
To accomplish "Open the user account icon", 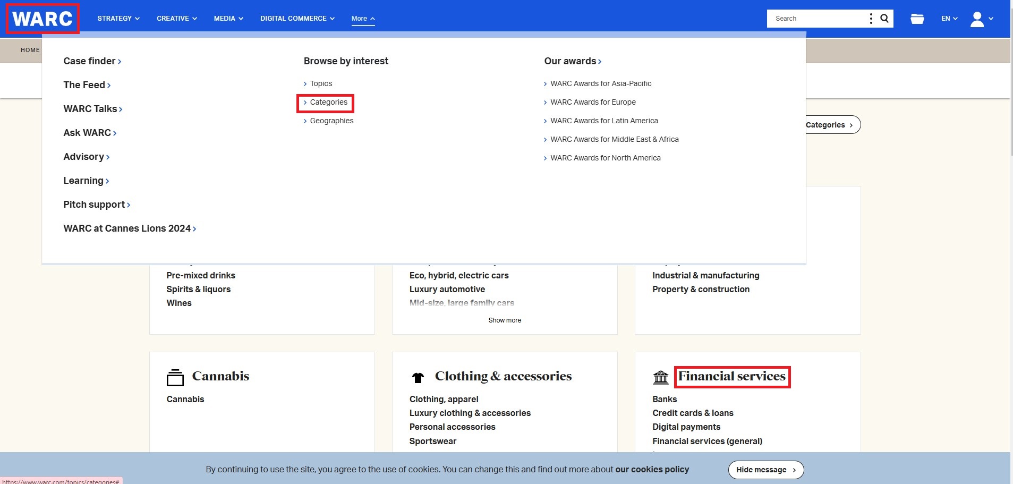I will pos(977,19).
